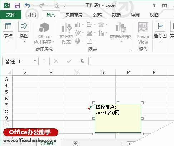This screenshot has width=174, height=146.
Task: Open the 公式 tab
Action: point(97,15)
